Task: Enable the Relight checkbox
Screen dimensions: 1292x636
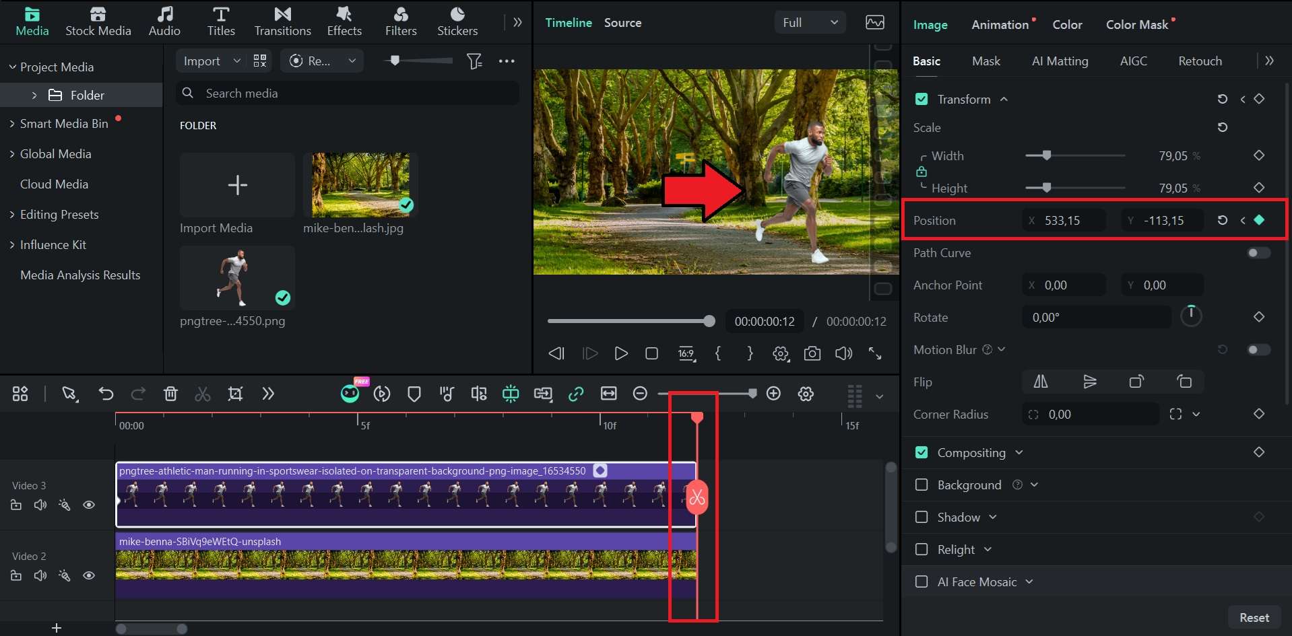Action: tap(922, 549)
